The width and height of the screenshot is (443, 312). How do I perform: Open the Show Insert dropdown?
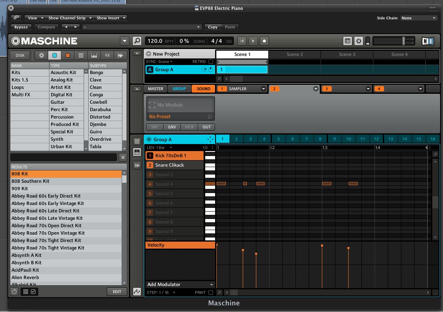(x=111, y=18)
